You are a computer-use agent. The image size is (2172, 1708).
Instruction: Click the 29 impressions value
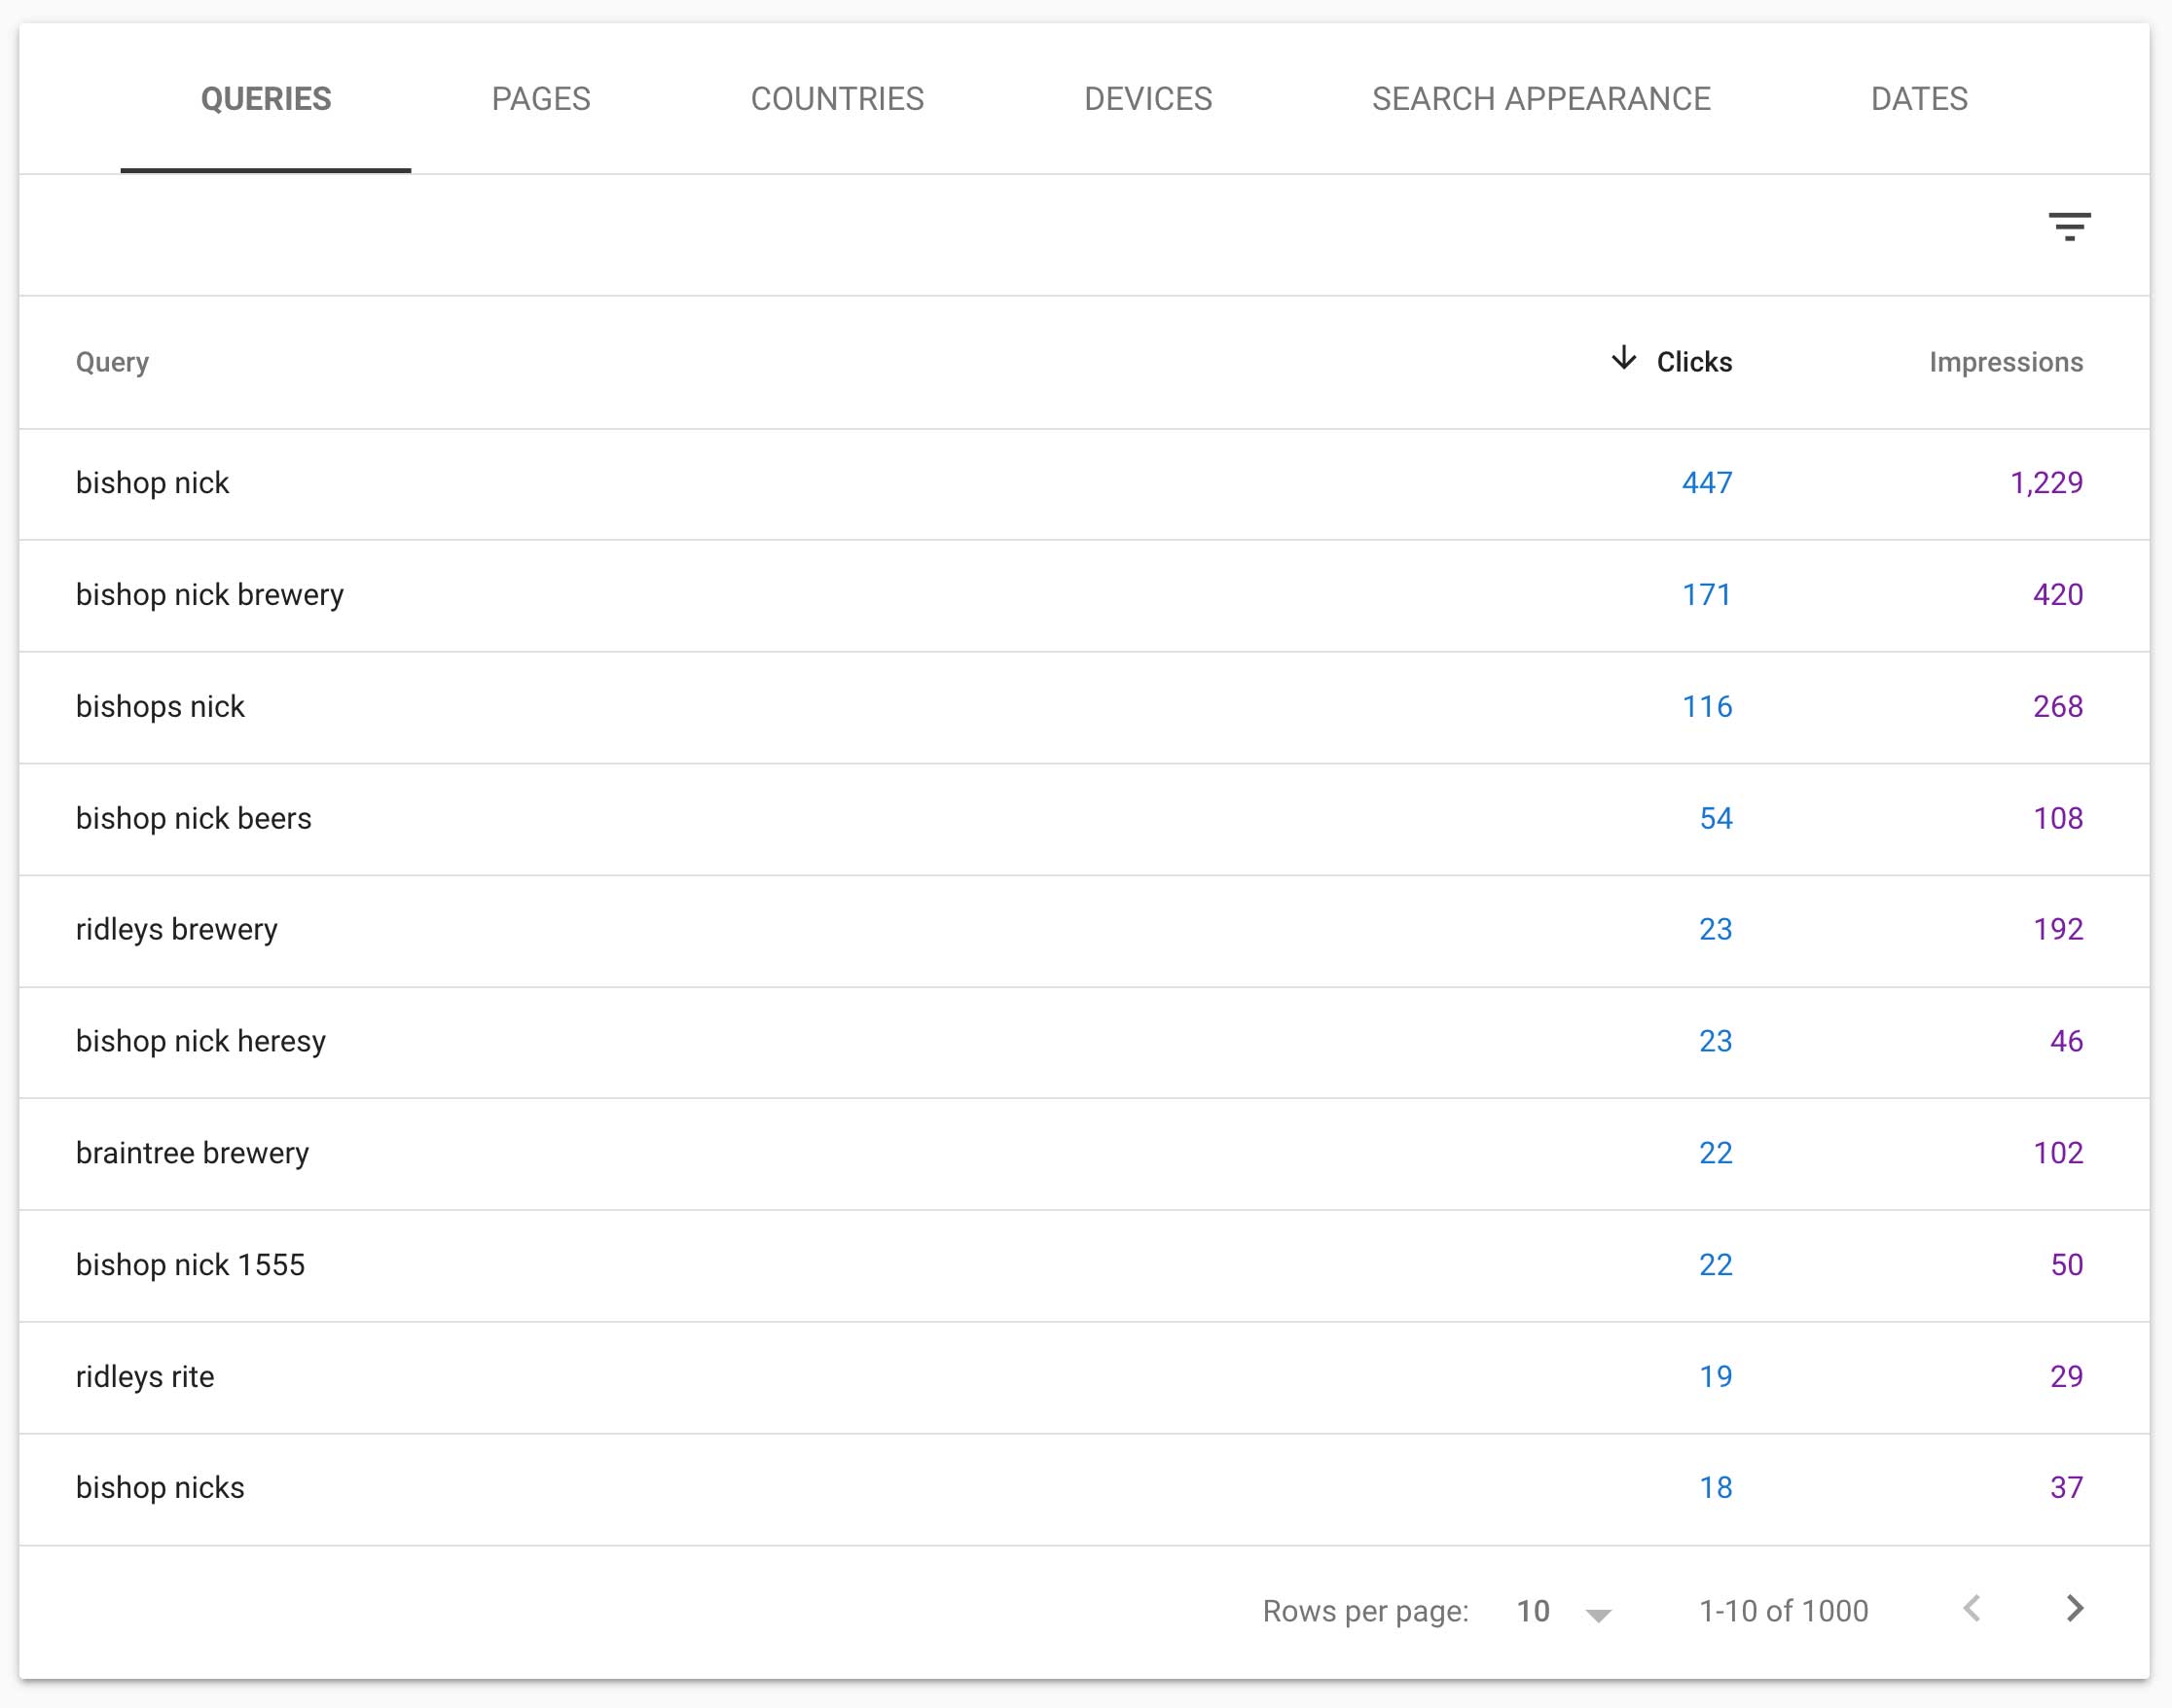click(x=2067, y=1377)
